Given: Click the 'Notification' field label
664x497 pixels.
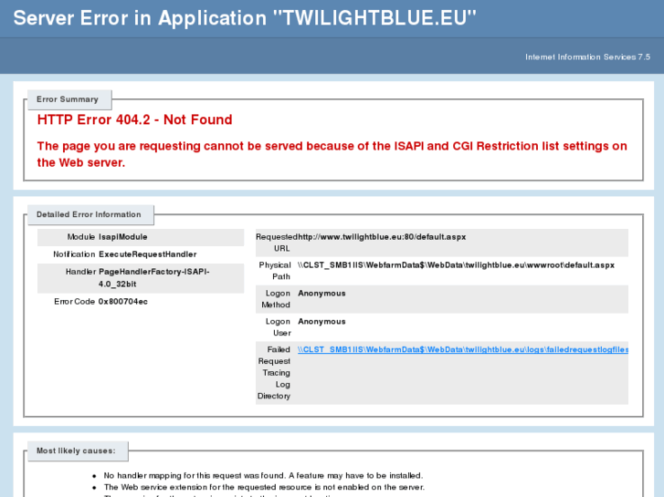Looking at the screenshot, I should tap(74, 254).
